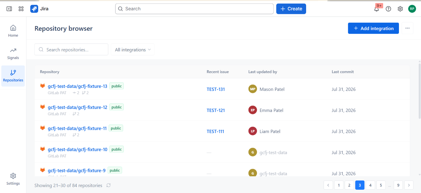The image size is (421, 193).
Task: Click the top Search field
Action: (x=194, y=9)
